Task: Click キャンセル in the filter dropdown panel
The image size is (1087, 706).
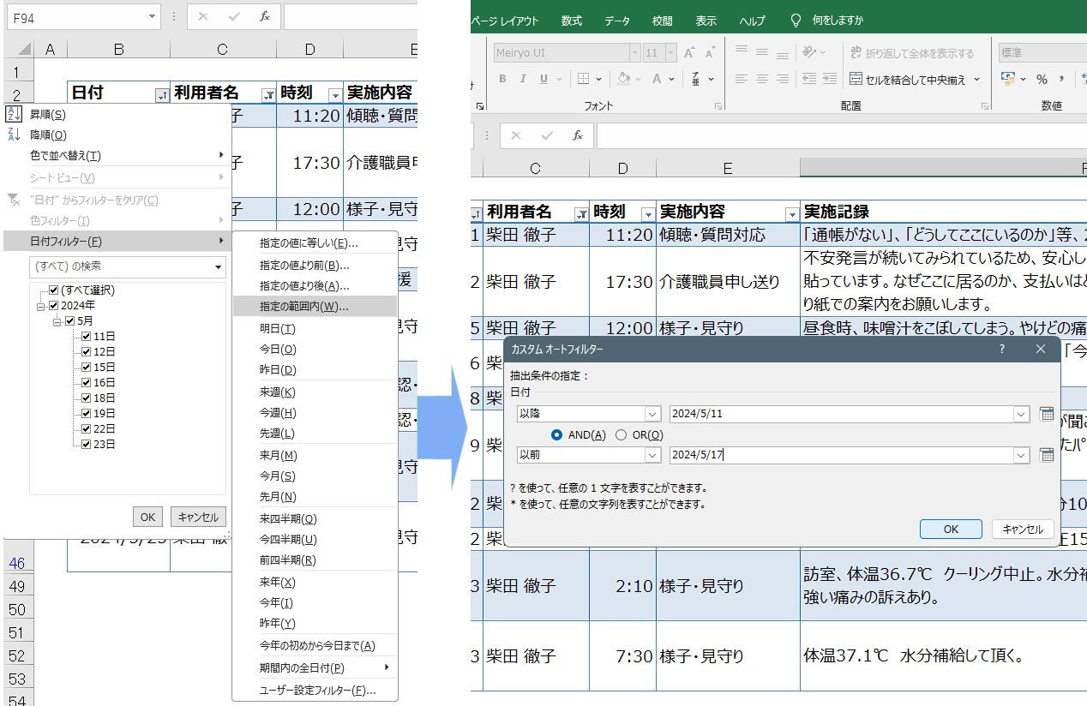Action: point(199,517)
